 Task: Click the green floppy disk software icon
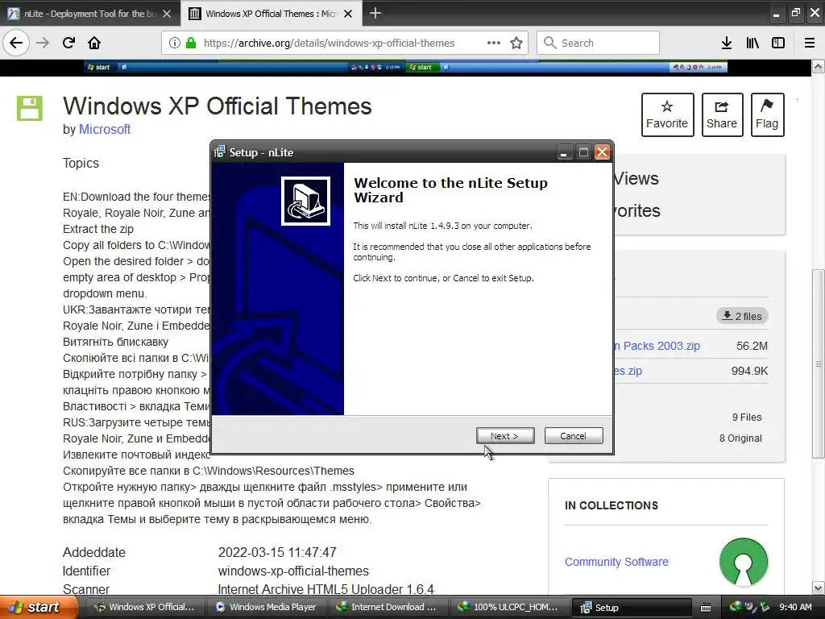[30, 108]
